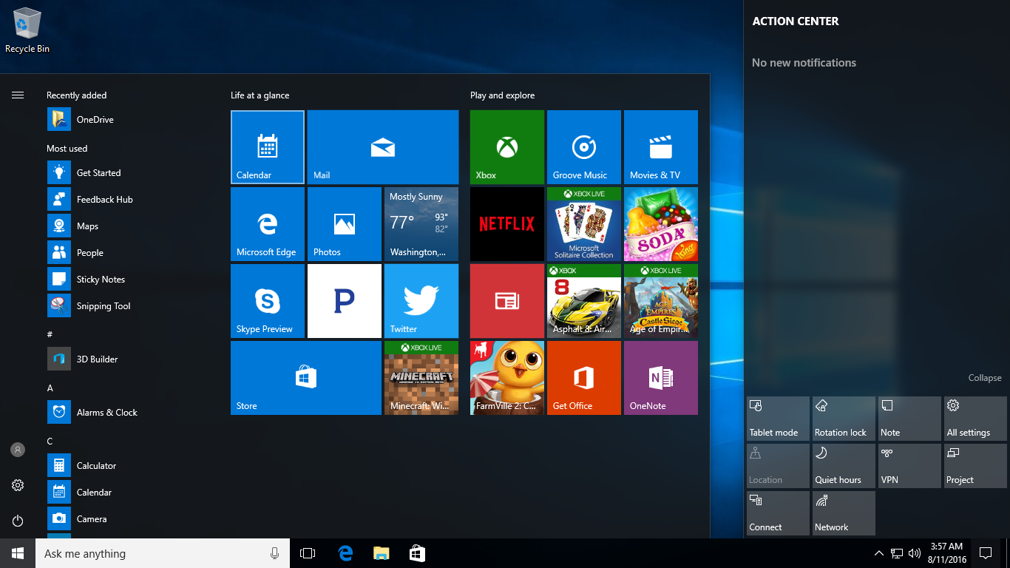Open Alarms & Clock from the app list

106,412
